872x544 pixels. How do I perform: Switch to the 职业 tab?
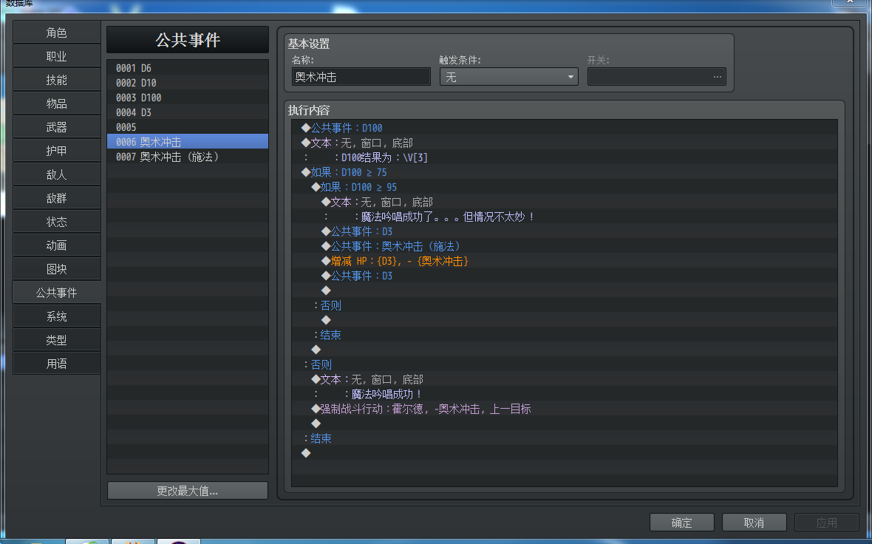click(57, 56)
